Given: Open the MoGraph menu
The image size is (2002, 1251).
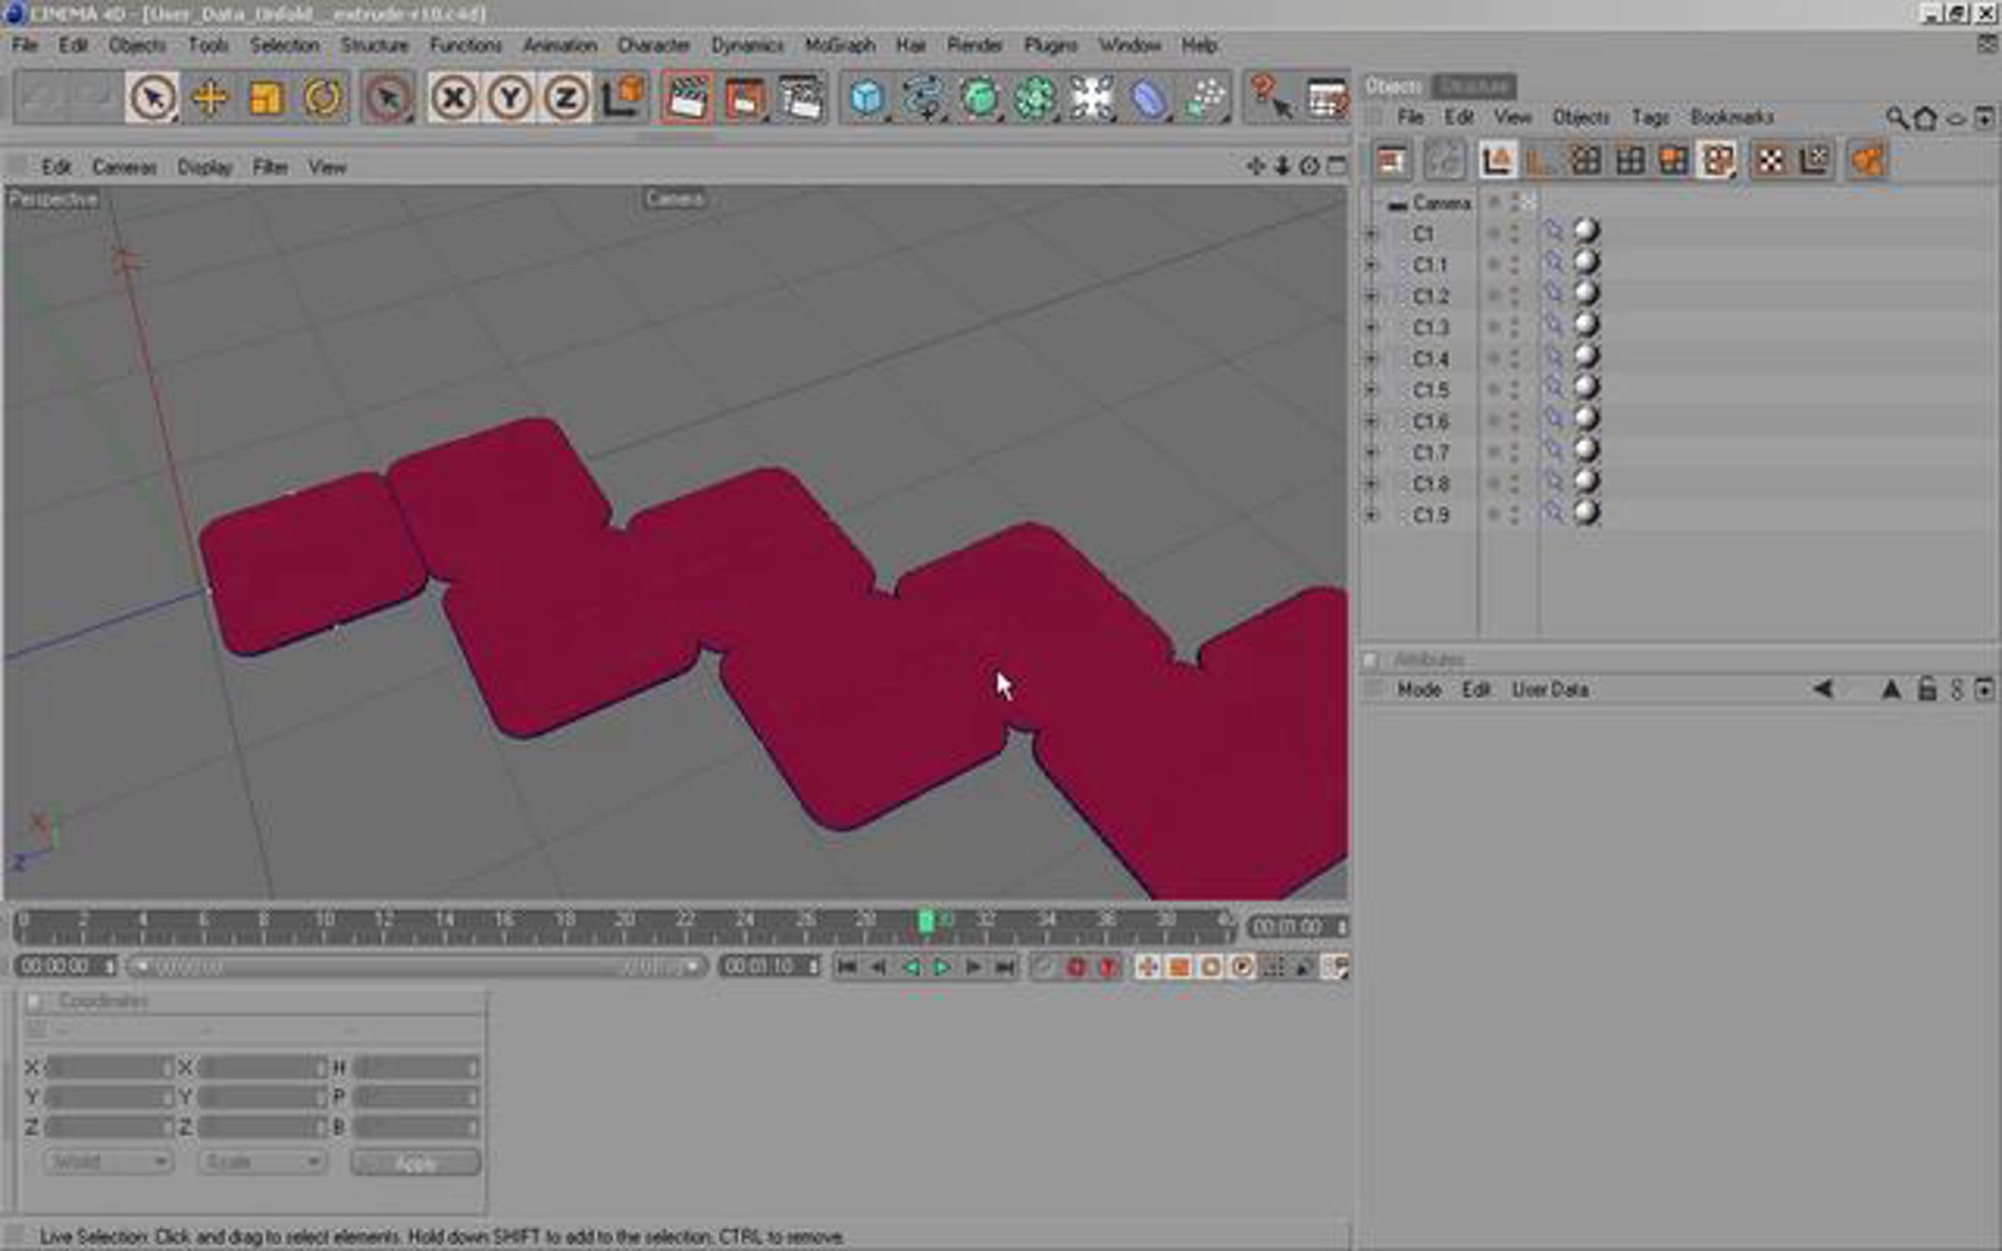Looking at the screenshot, I should point(839,45).
